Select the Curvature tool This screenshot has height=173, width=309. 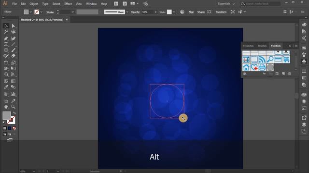[x=13, y=38]
